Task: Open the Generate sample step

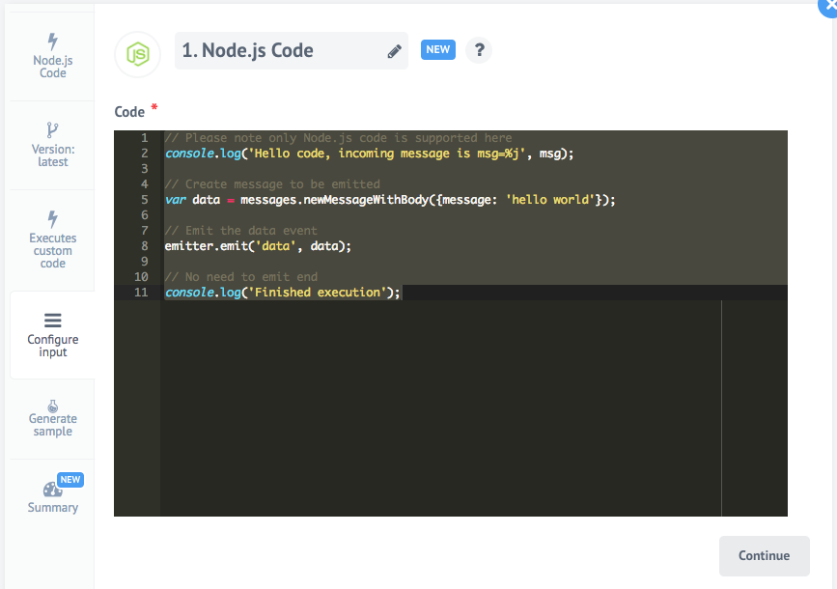Action: point(52,419)
